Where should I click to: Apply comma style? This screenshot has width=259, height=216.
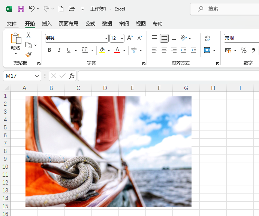253,50
